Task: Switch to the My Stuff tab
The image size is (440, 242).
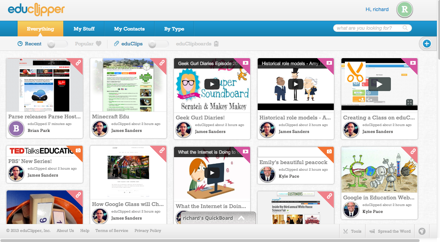Action: [84, 29]
